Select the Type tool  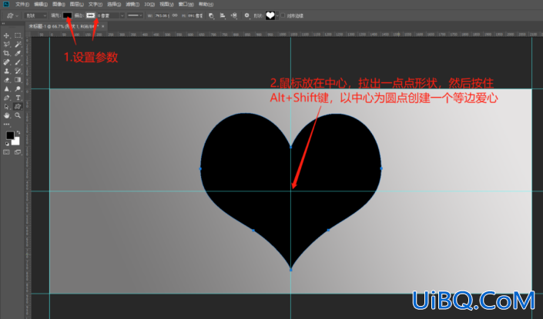(x=18, y=98)
